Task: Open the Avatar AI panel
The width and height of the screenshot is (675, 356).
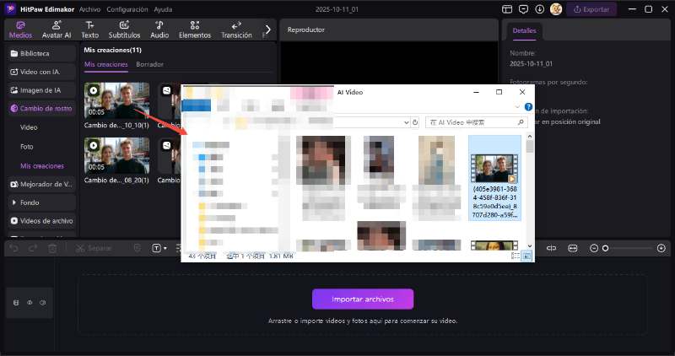Action: (56, 30)
